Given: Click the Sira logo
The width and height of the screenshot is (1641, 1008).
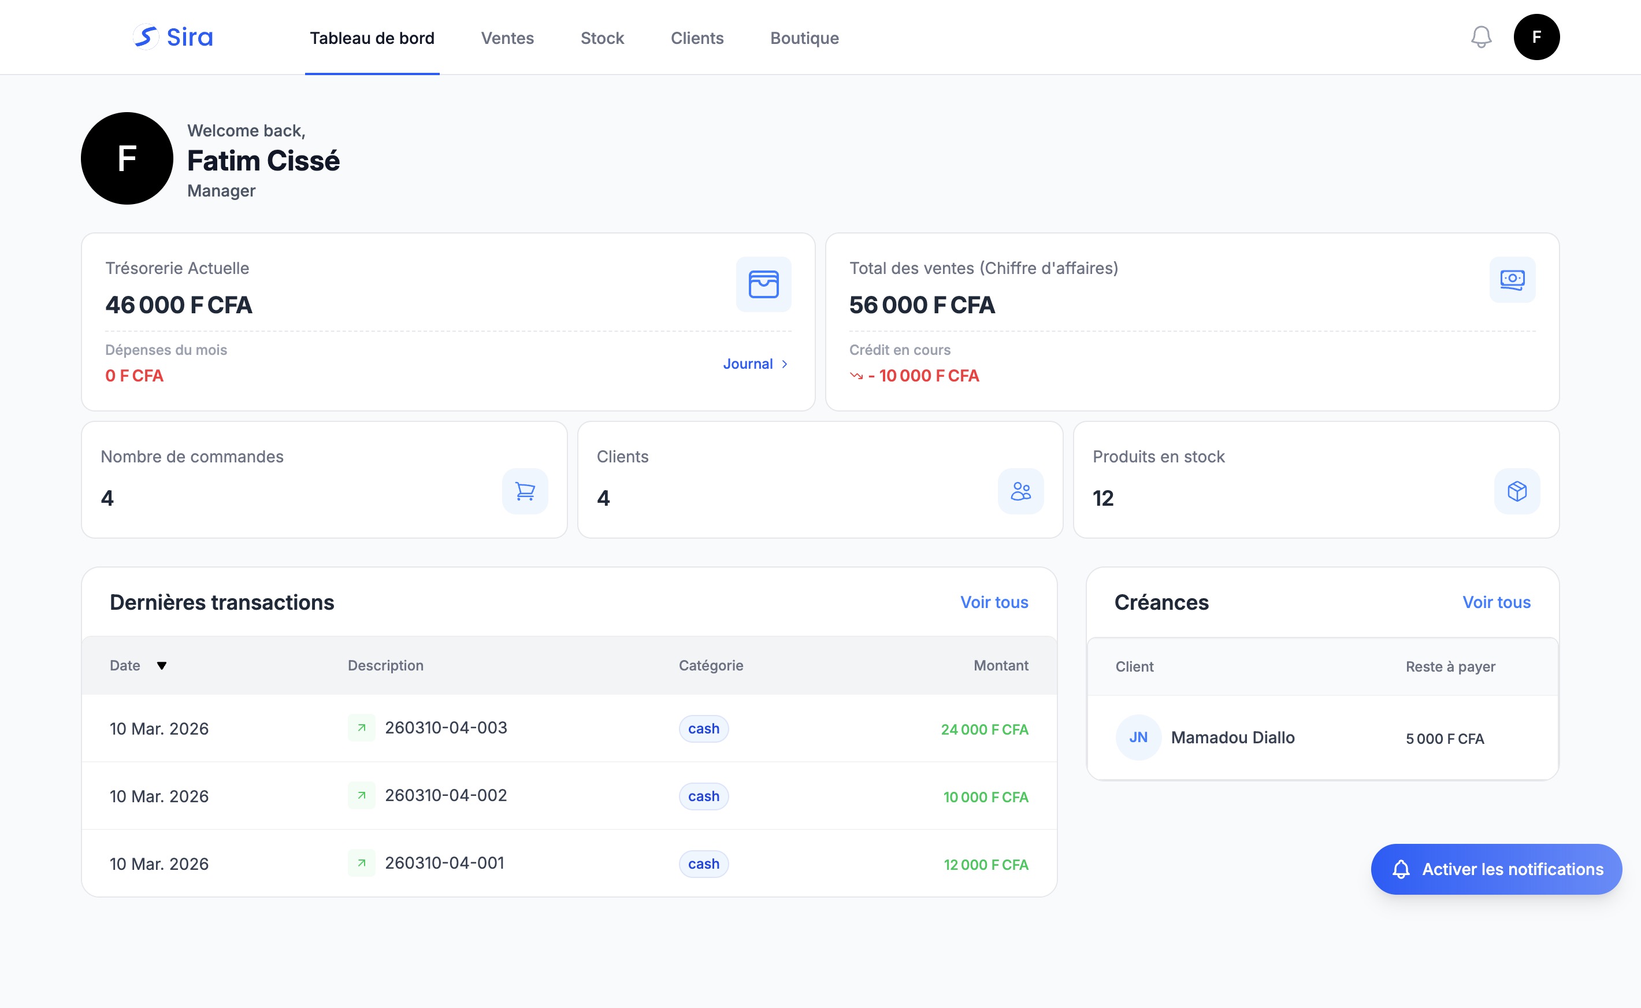Looking at the screenshot, I should tap(173, 38).
